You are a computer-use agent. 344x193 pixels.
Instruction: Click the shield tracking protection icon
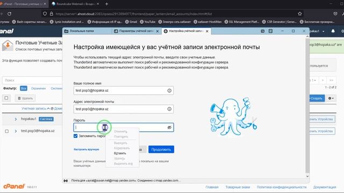[45, 14]
